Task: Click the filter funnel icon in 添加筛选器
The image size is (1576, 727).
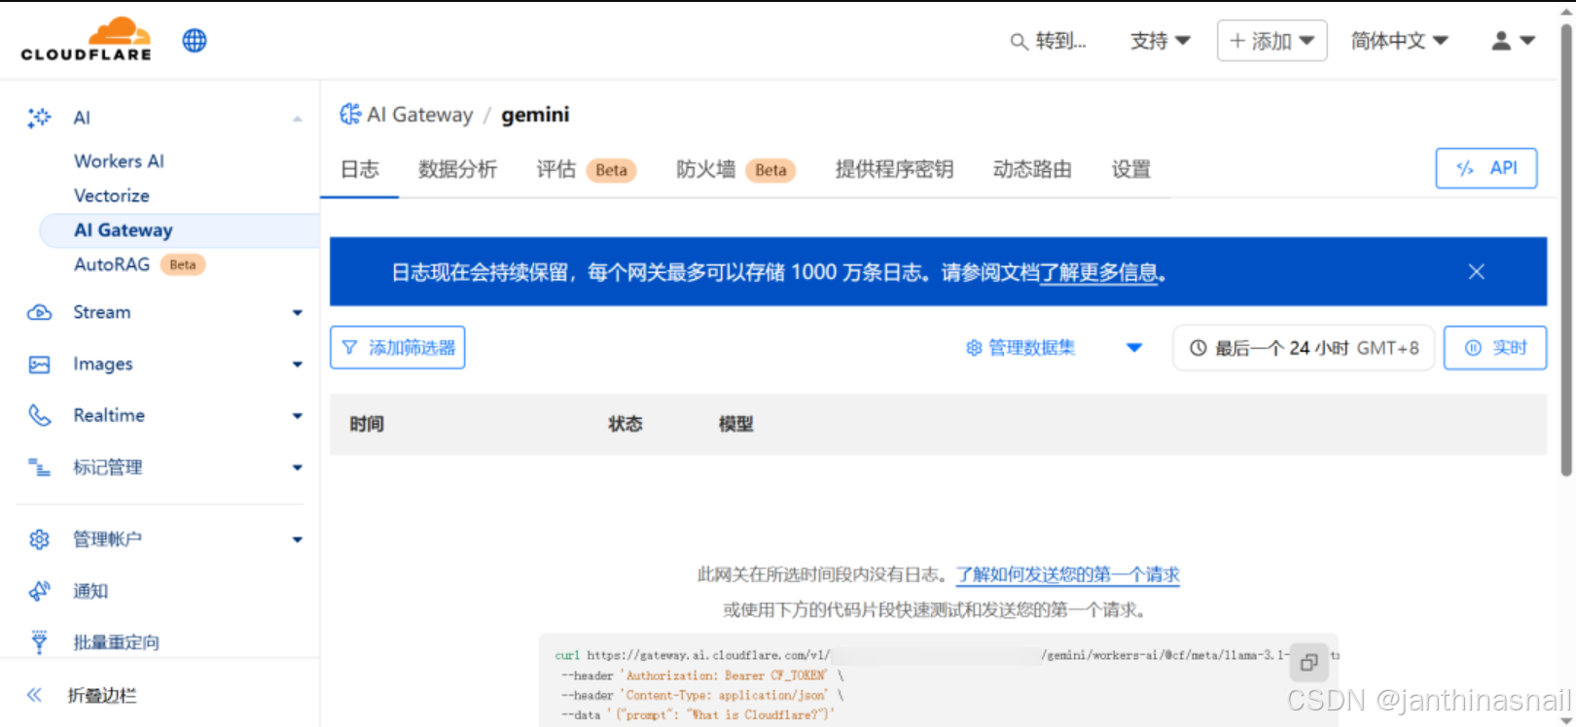Action: (x=350, y=348)
